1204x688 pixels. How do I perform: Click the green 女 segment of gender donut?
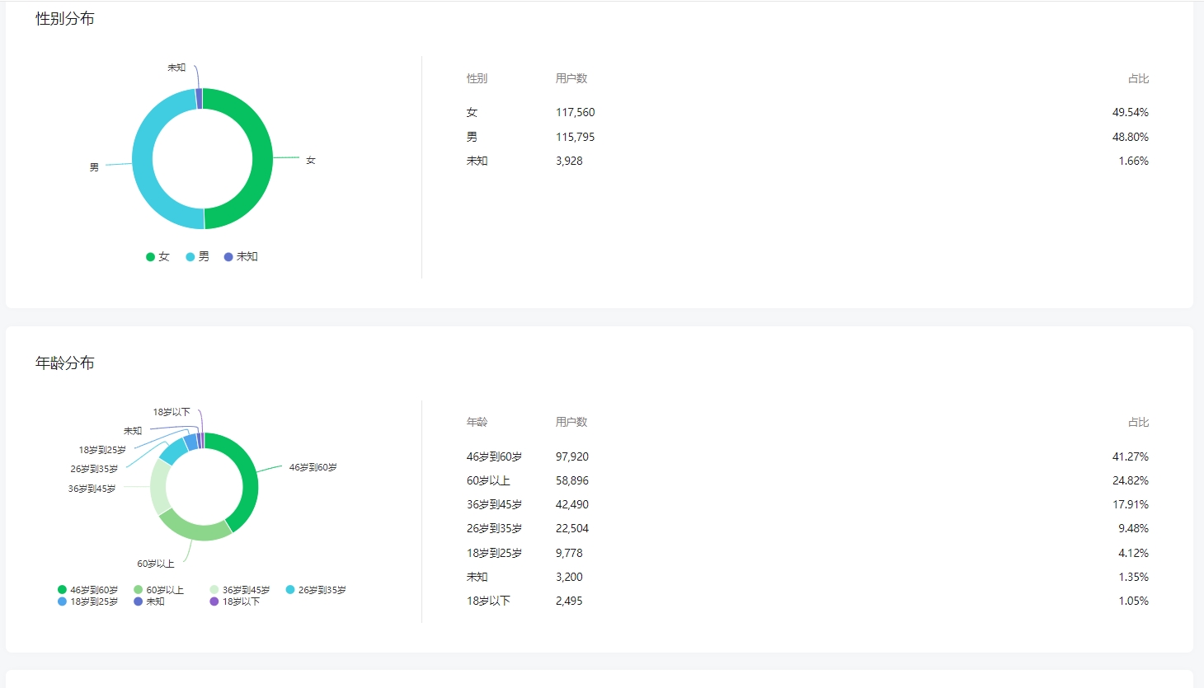(x=261, y=158)
